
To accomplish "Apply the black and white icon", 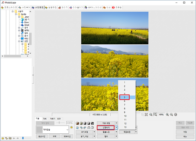I will pos(89,123).
